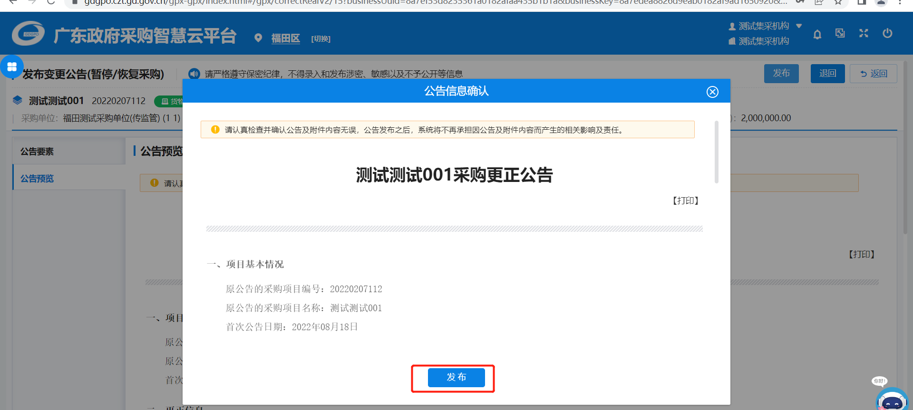Click the open-in-new-window icon in header
The height and width of the screenshot is (410, 913).
point(840,33)
